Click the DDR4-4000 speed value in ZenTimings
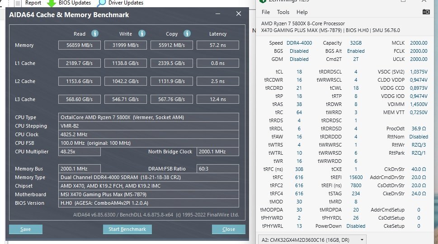The height and width of the screenshot is (244, 438). (299, 43)
